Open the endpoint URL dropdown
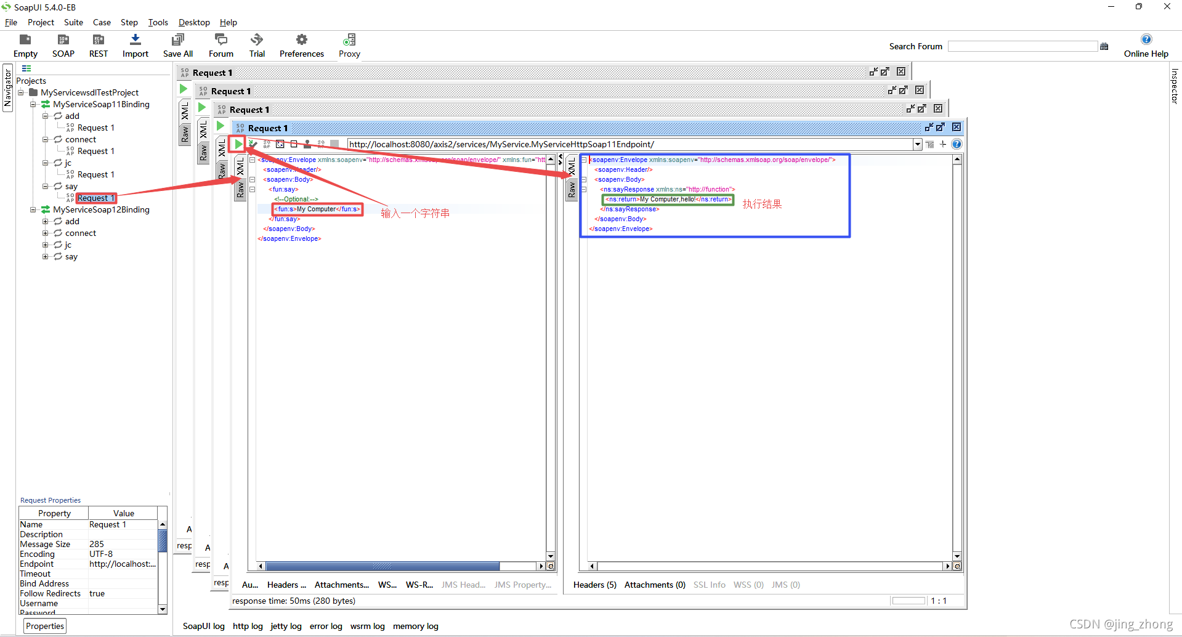Image resolution: width=1182 pixels, height=637 pixels. point(917,144)
